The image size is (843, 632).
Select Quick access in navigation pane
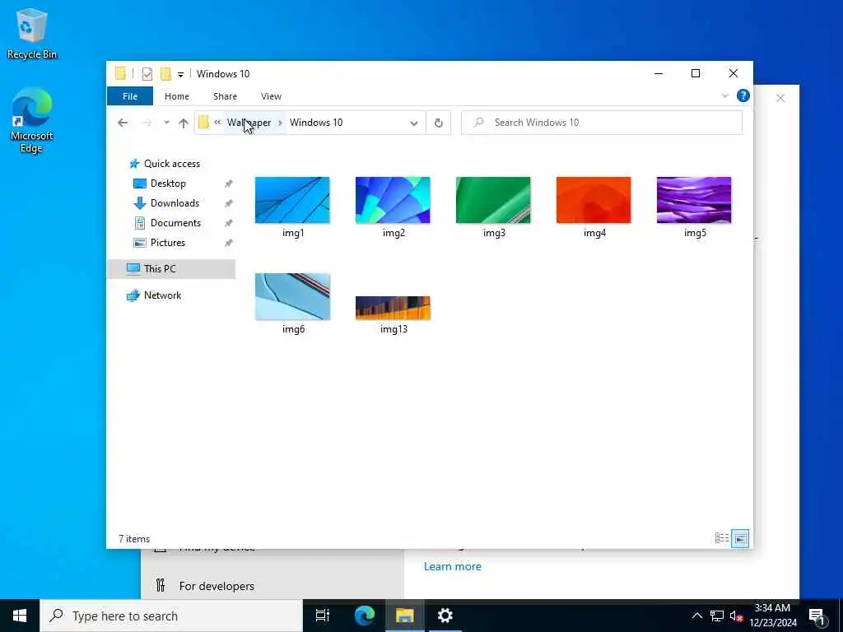tap(171, 164)
